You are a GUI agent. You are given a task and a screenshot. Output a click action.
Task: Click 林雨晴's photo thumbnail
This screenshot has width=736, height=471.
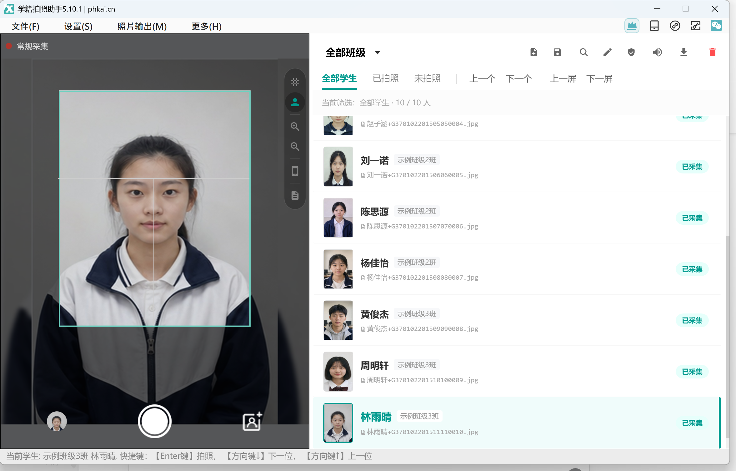pyautogui.click(x=338, y=423)
